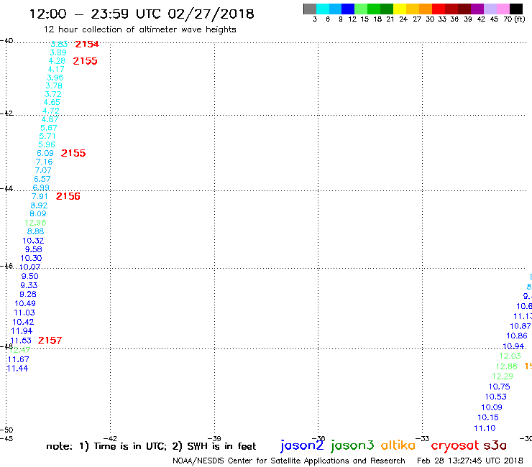Select the '12 hour collection of altimeter wave heights' subtitle

[x=139, y=30]
